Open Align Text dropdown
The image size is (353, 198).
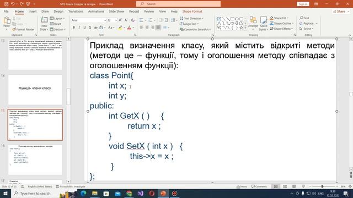click(x=189, y=24)
